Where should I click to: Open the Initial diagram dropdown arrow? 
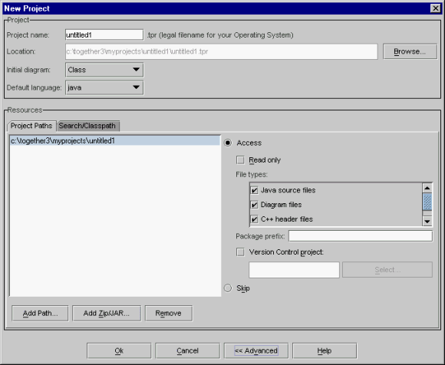pos(137,70)
